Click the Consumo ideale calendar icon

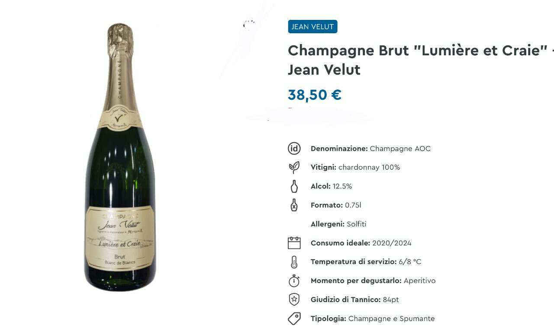point(294,243)
